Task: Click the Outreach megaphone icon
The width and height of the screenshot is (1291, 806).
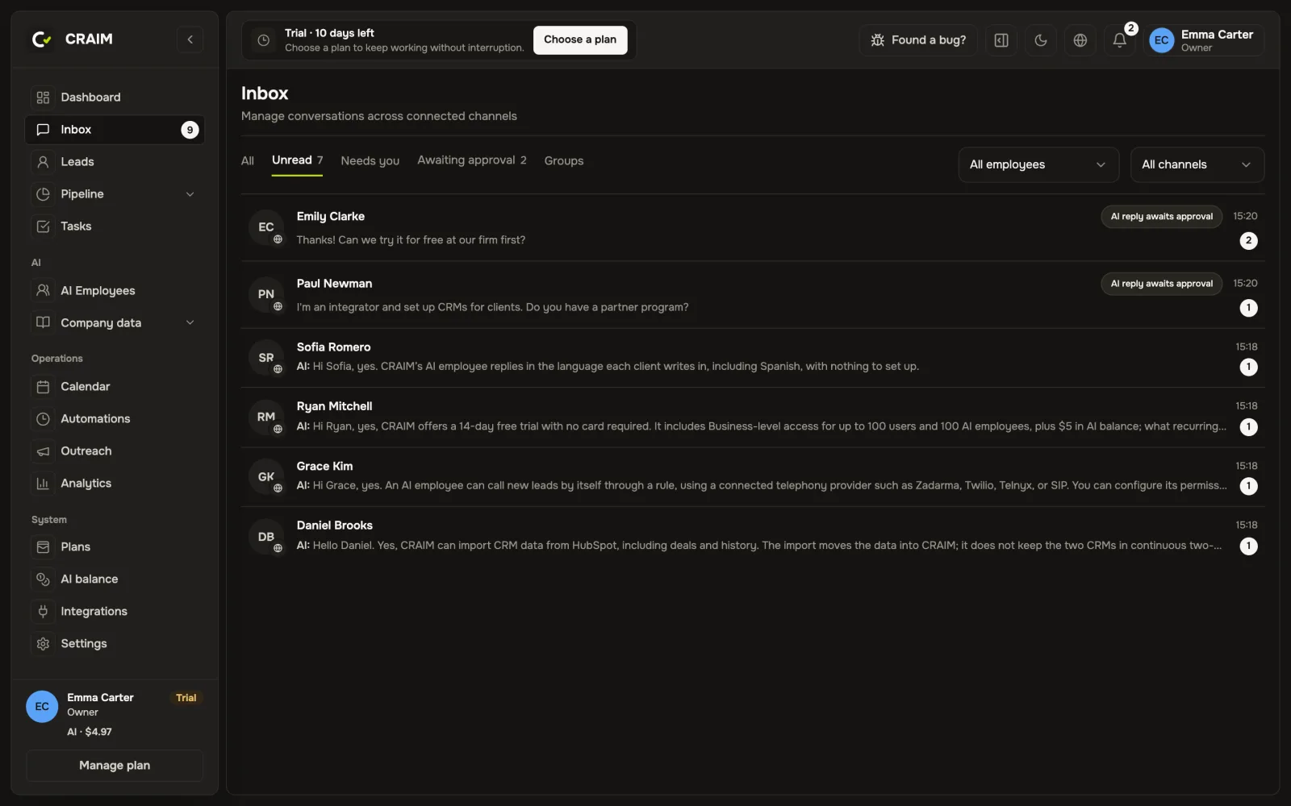Action: coord(43,451)
